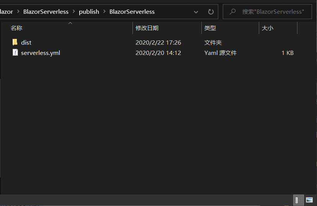Click last BlazorServerless breadcrumb segment
317x206 pixels.
point(132,12)
